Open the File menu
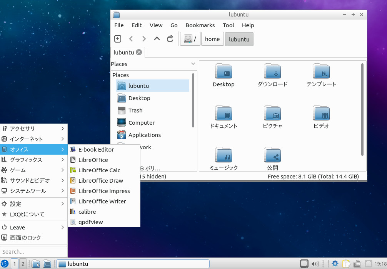This screenshot has height=269, width=387. [119, 25]
